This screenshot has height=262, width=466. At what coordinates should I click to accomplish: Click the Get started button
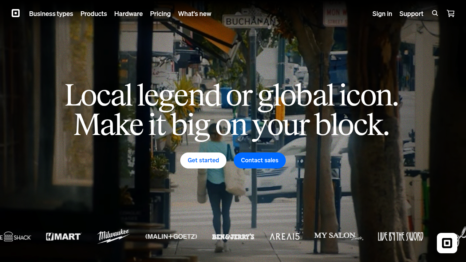[203, 160]
